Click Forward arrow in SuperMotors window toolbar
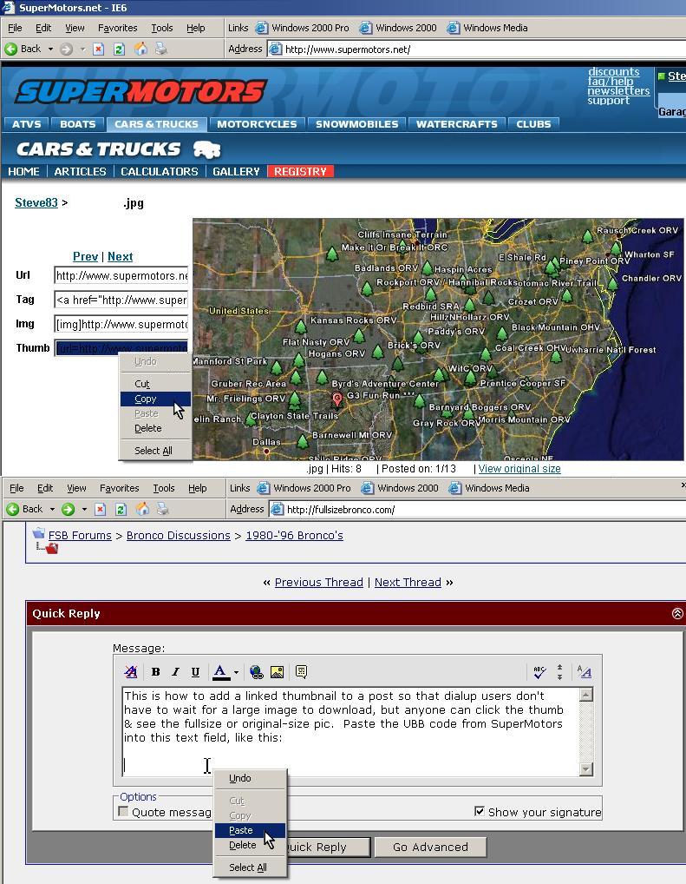 coord(66,49)
